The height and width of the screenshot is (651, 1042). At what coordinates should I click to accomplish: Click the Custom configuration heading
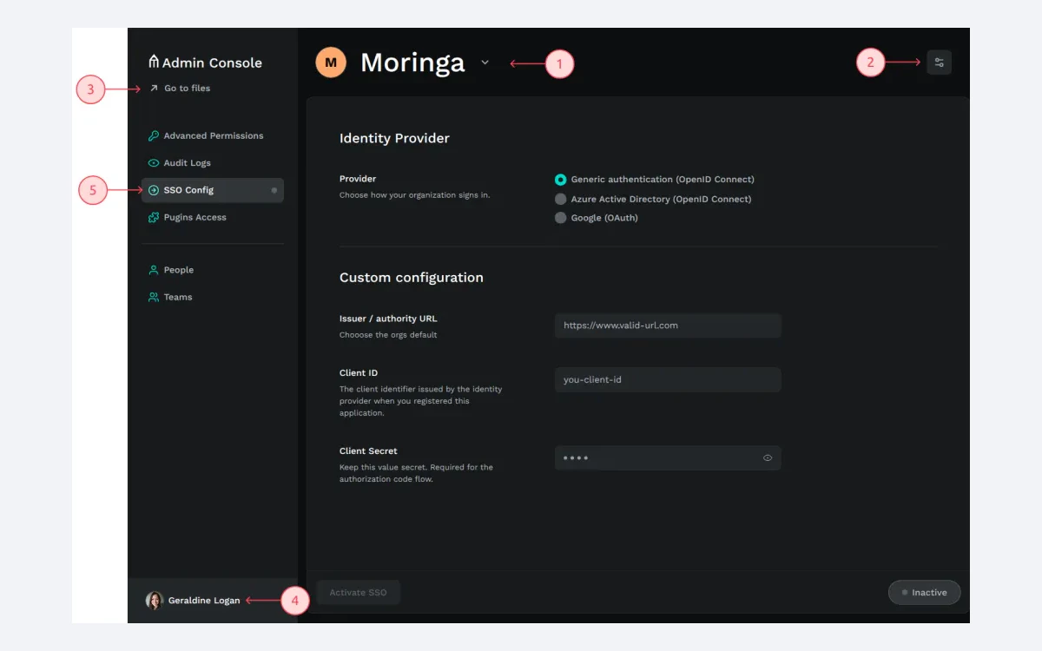tap(412, 278)
